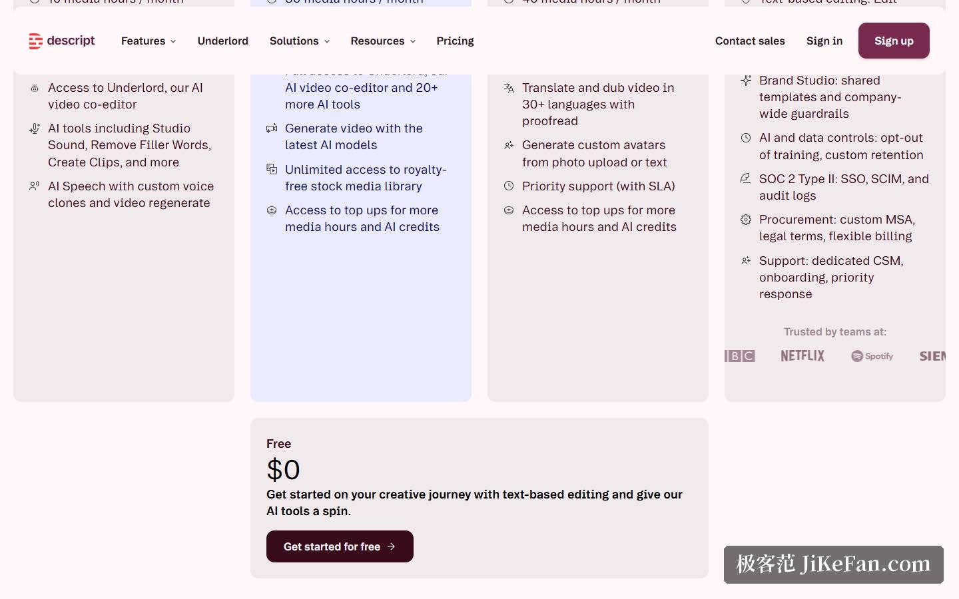Expand the Features dropdown menu
This screenshot has height=599, width=959.
pyautogui.click(x=149, y=41)
